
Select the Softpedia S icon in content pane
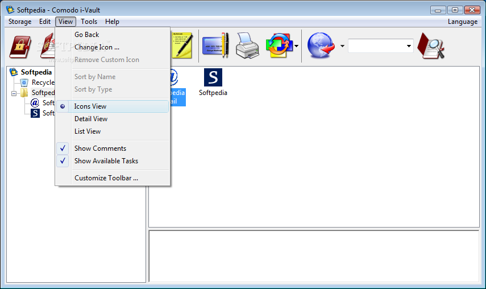click(x=213, y=82)
